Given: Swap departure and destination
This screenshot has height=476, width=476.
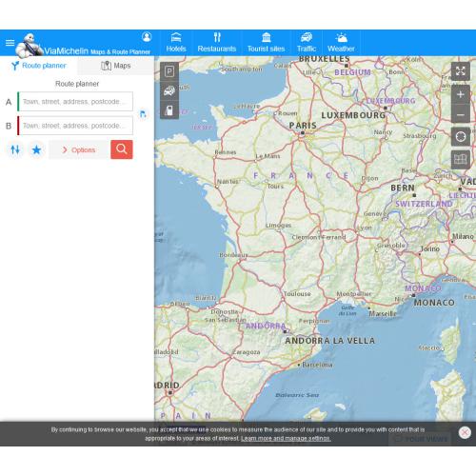Looking at the screenshot, I should 15,149.
